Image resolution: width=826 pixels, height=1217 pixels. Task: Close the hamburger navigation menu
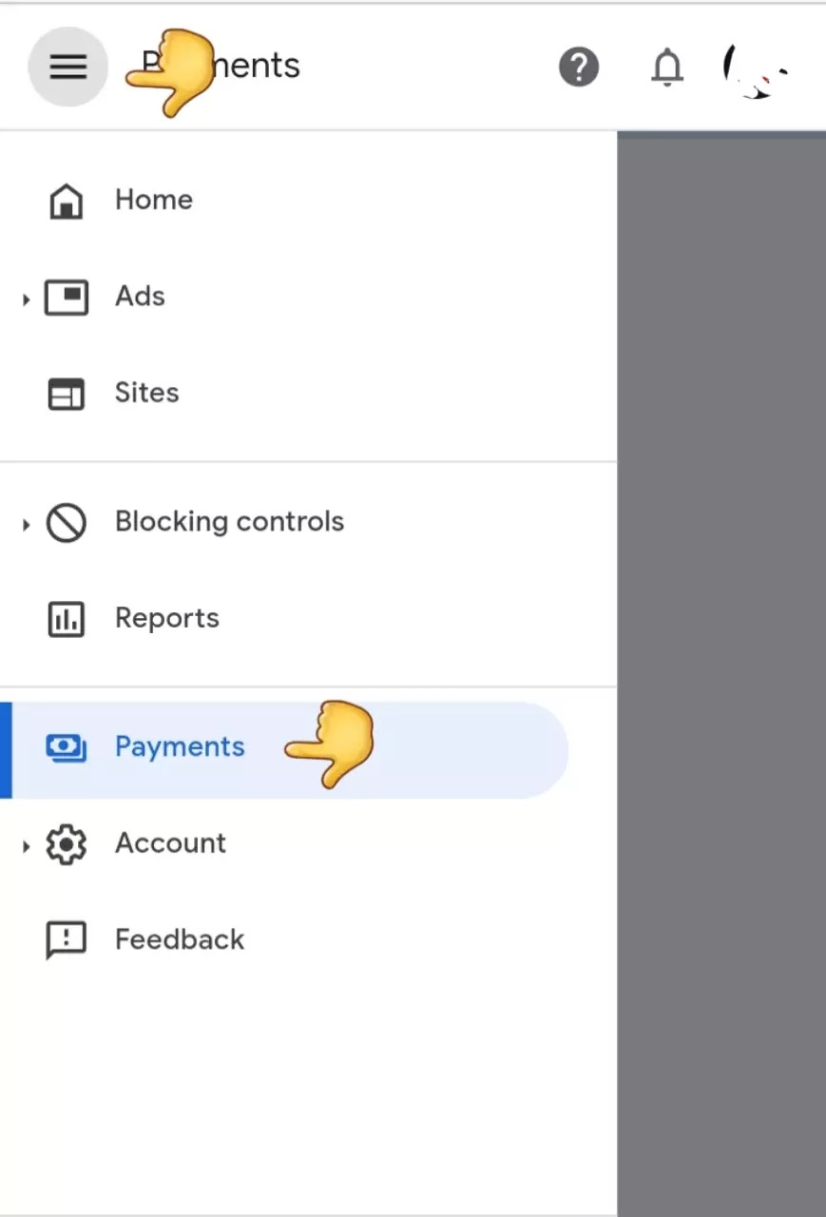[x=67, y=67]
